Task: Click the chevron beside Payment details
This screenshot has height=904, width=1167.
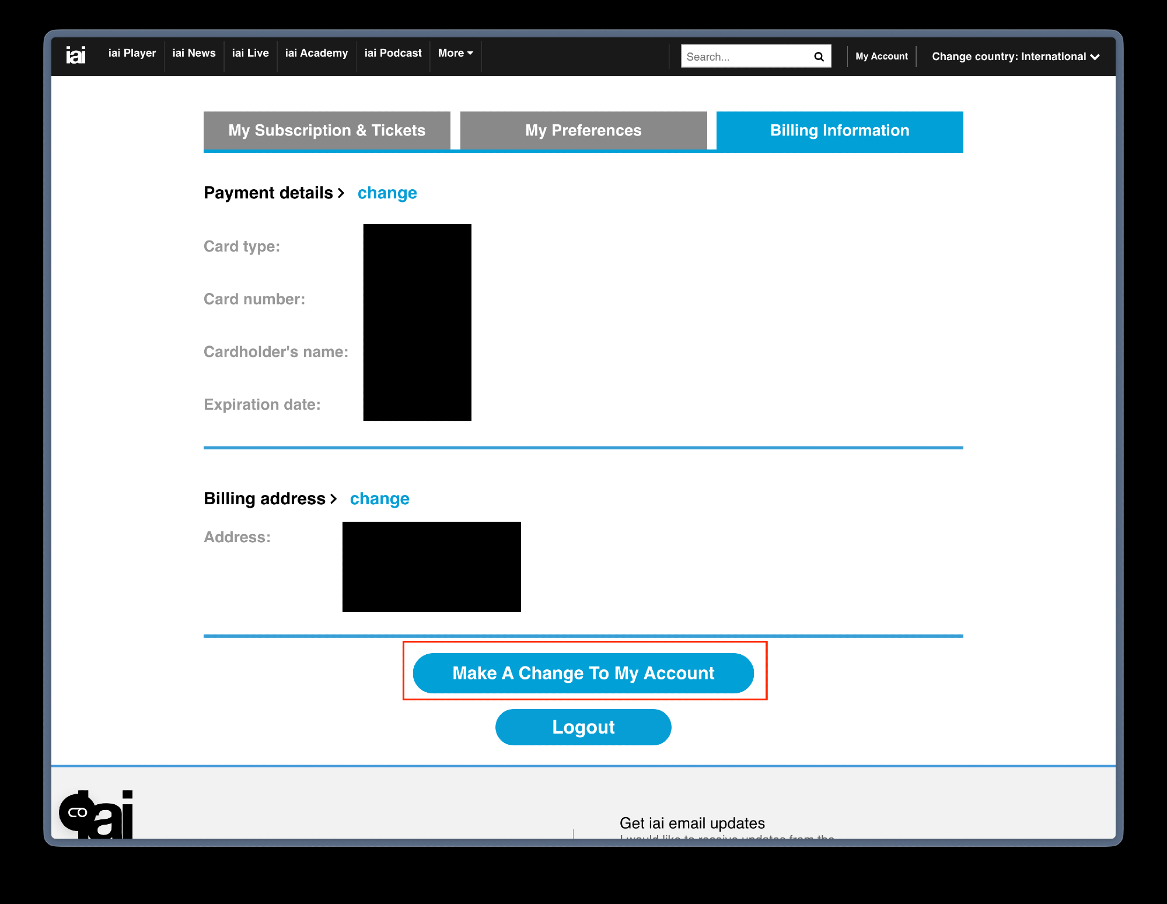Action: [341, 193]
